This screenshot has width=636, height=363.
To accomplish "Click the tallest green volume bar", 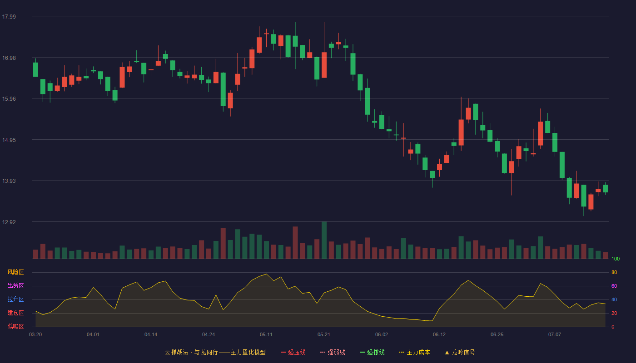I will click(324, 240).
